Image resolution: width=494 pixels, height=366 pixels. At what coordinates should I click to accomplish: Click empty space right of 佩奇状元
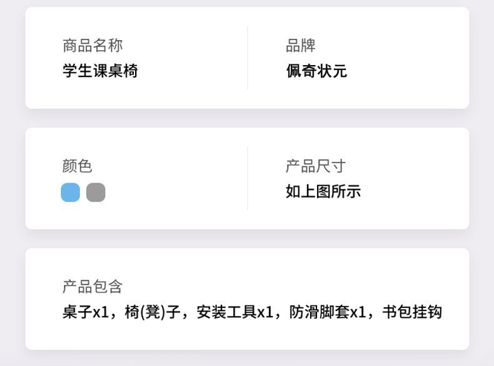(x=406, y=71)
